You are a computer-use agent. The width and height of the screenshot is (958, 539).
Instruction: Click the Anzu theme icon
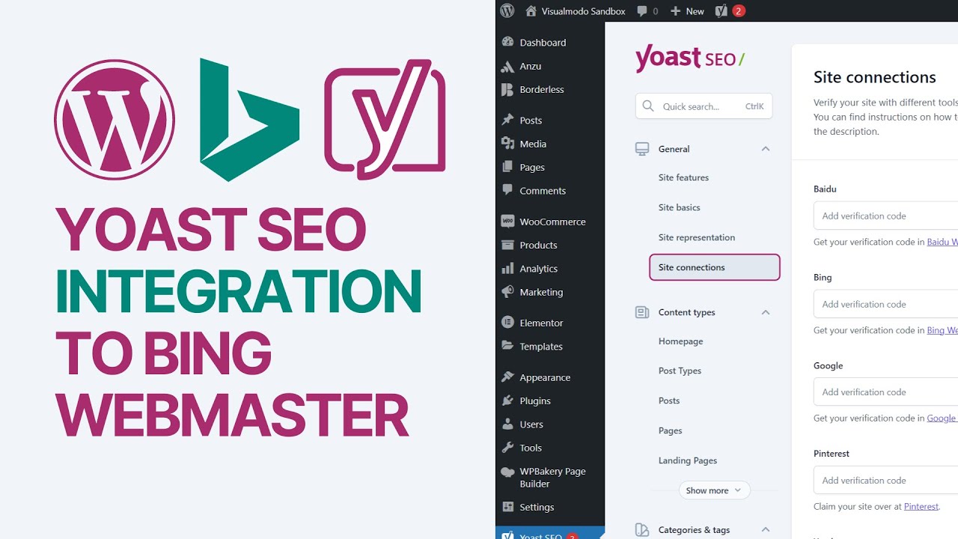[507, 66]
